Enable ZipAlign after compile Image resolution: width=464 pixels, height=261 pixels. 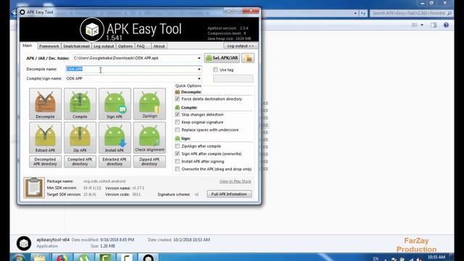pyautogui.click(x=177, y=146)
